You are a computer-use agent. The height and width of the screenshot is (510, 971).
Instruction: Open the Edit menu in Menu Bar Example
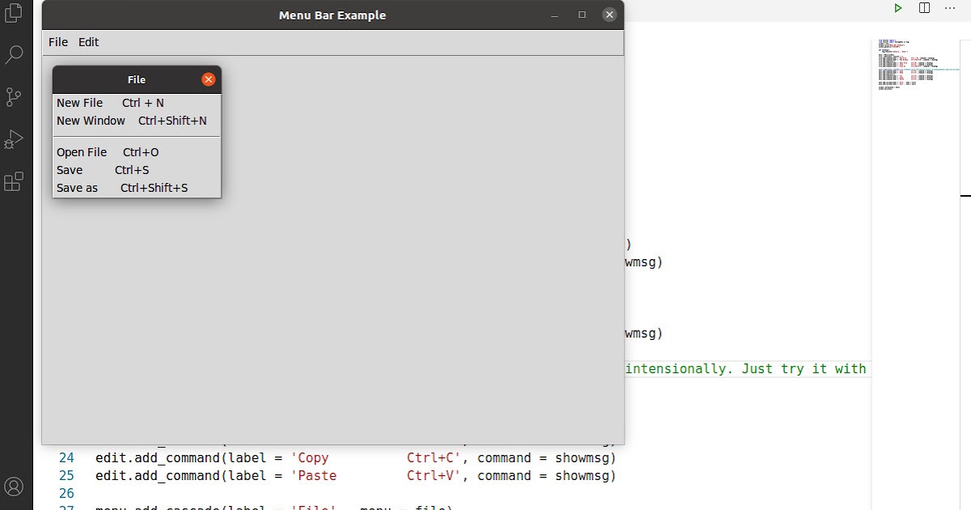pyautogui.click(x=88, y=42)
